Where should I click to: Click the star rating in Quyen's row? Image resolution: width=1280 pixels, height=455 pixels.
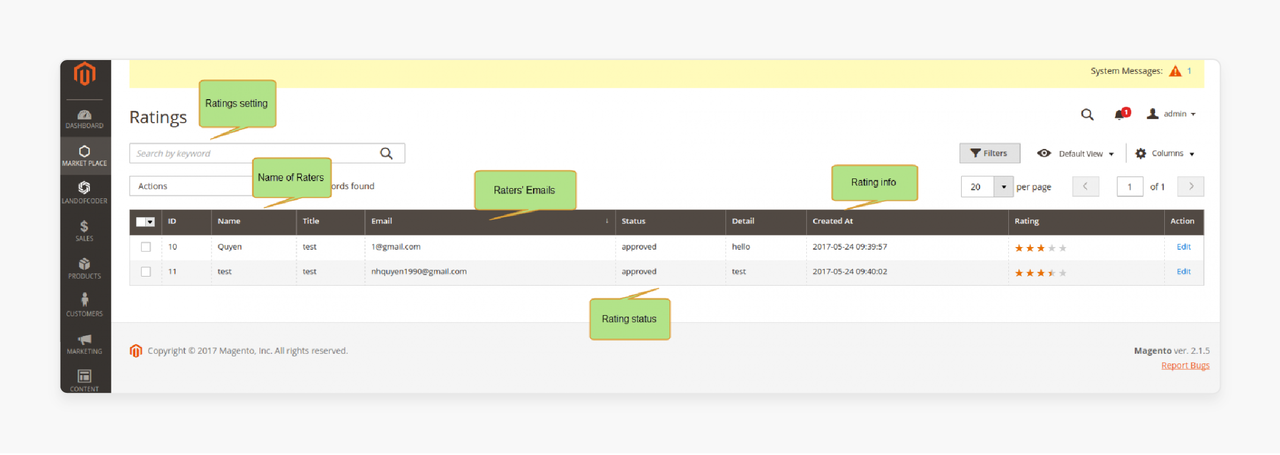click(1041, 248)
